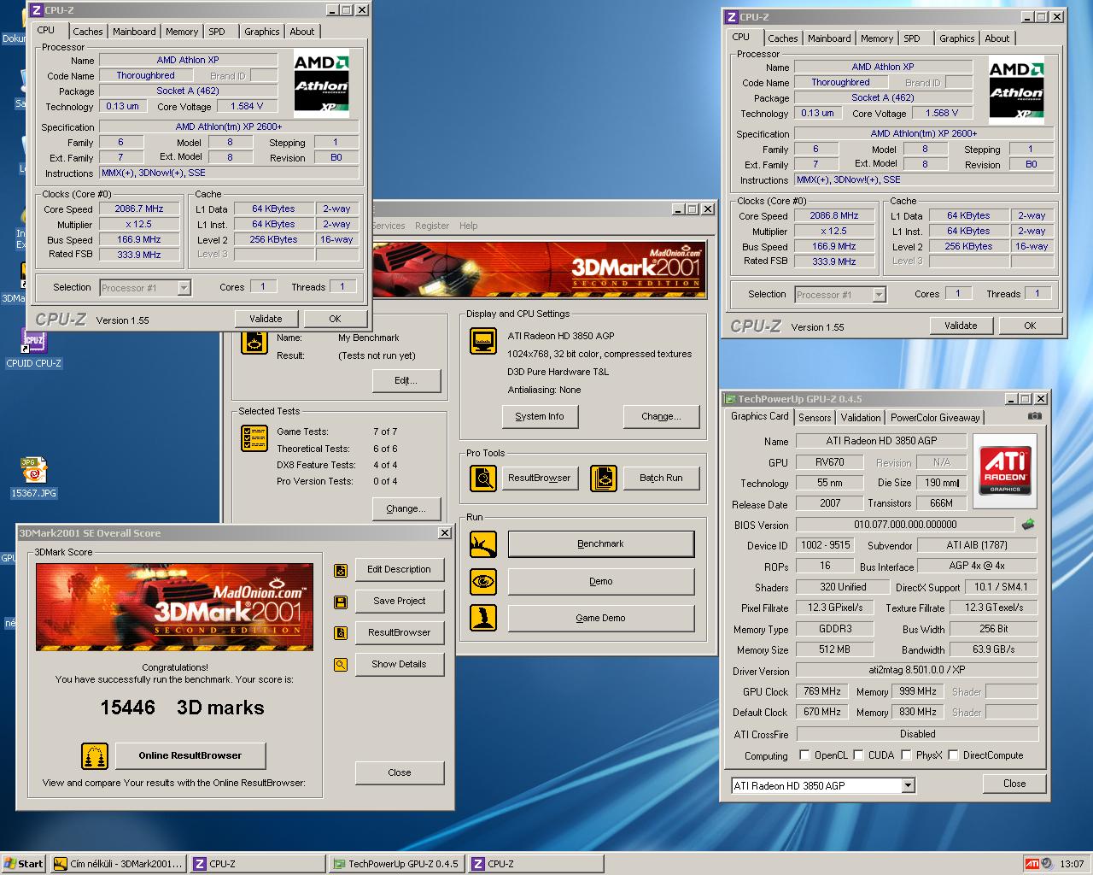Open the About tab in the left CPU-Z
Image resolution: width=1093 pixels, height=875 pixels.
pyautogui.click(x=302, y=32)
